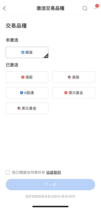Check the 我已閱讀並同意所有 agreement checkbox
Viewport: 101px width, 209px height.
8,172
